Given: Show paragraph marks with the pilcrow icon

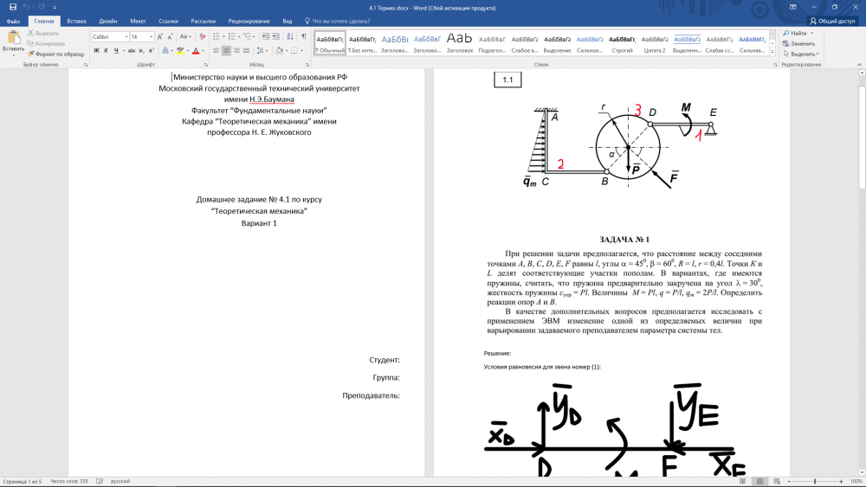Looking at the screenshot, I should point(303,37).
